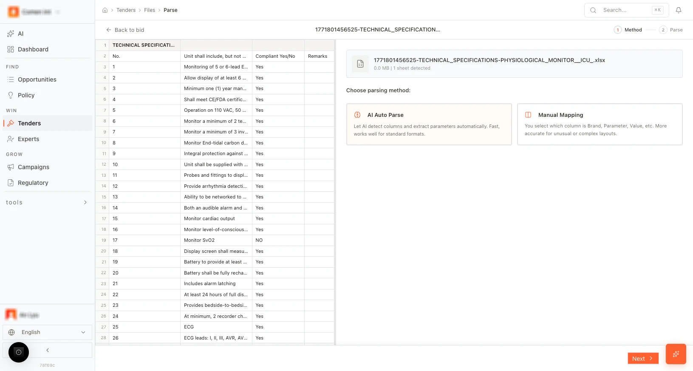Image resolution: width=693 pixels, height=371 pixels.
Task: Click the Monitor cardiac output cell
Action: [x=216, y=218]
